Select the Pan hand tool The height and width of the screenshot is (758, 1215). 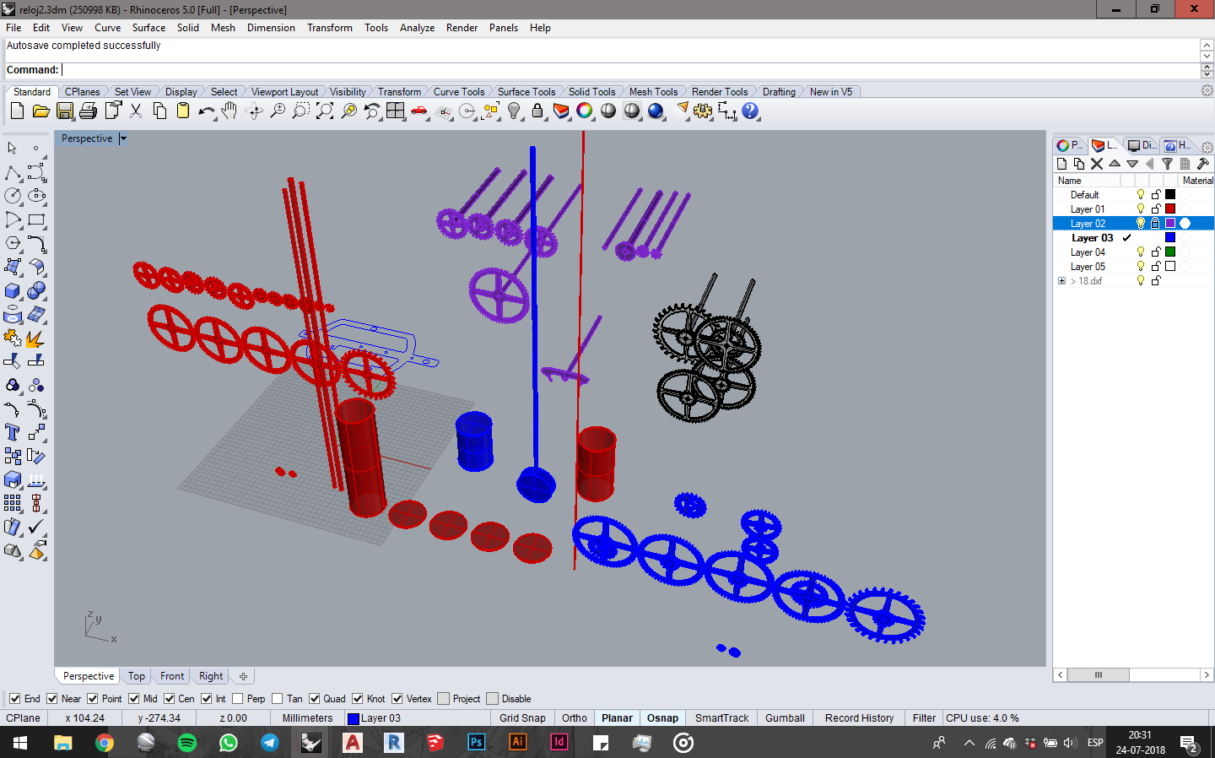(229, 111)
